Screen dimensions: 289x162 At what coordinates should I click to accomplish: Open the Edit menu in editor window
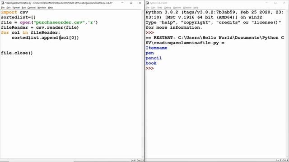(x=8, y=8)
